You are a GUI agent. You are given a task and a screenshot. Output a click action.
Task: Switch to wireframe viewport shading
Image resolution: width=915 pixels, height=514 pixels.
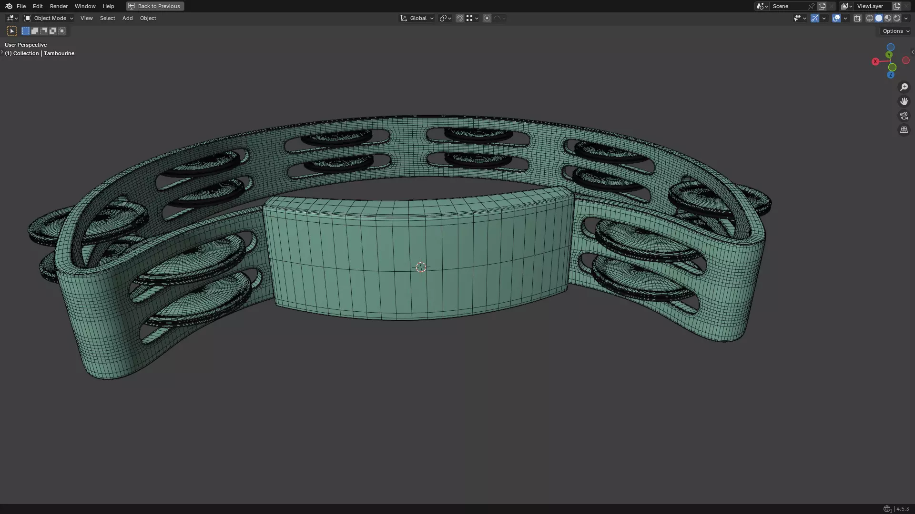click(x=870, y=18)
